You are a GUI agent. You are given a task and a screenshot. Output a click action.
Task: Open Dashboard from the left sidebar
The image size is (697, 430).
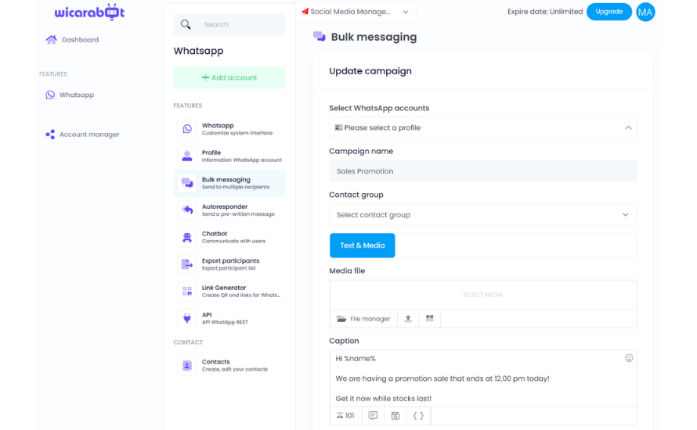[80, 40]
